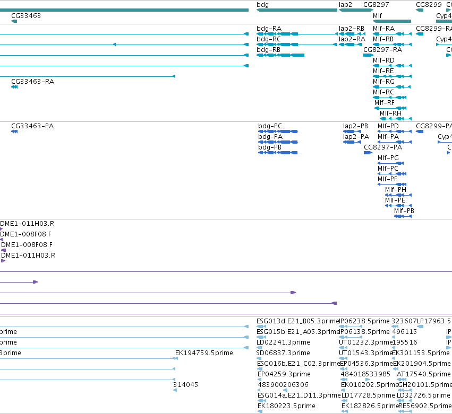
Task: Select the EK010202.5prime EST label
Action: coord(370,385)
